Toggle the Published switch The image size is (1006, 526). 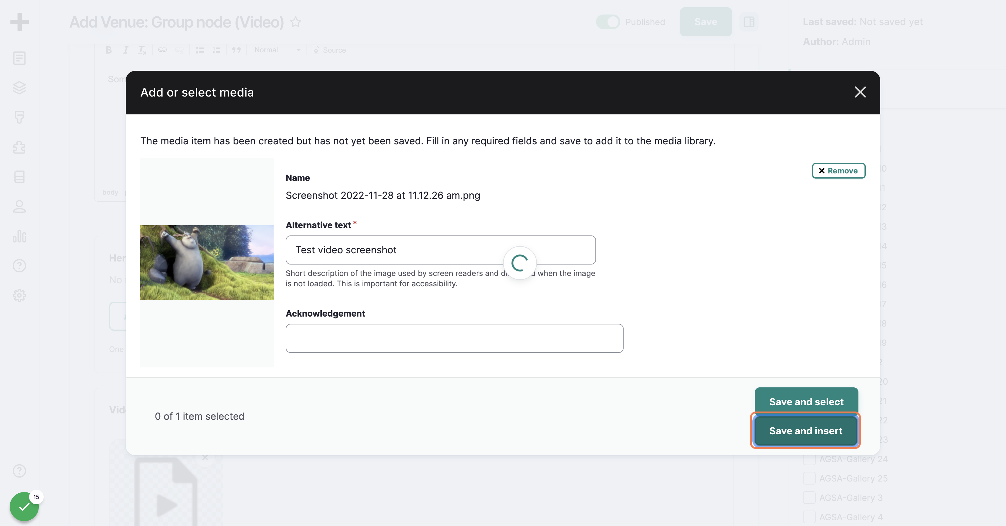[608, 22]
